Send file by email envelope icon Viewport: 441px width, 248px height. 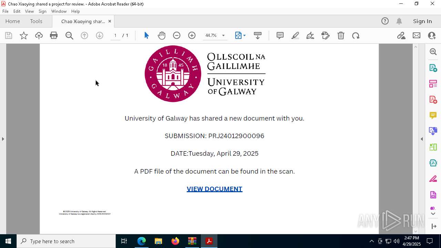(x=417, y=35)
